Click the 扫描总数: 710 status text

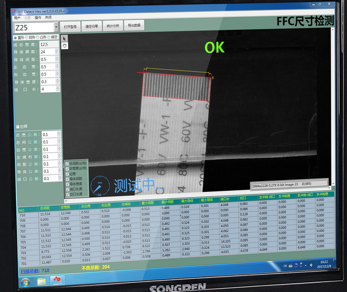click(x=35, y=271)
